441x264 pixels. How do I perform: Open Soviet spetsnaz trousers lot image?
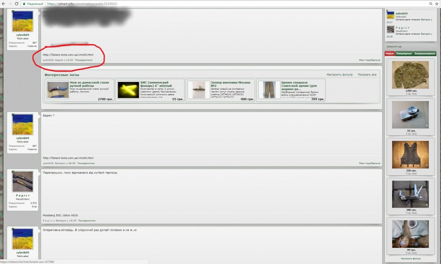(269, 90)
